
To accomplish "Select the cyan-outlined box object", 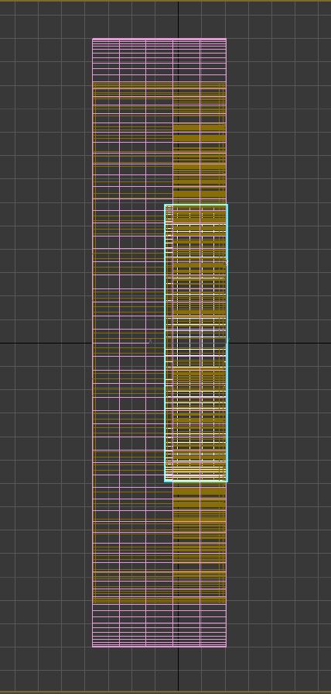I will [196, 343].
